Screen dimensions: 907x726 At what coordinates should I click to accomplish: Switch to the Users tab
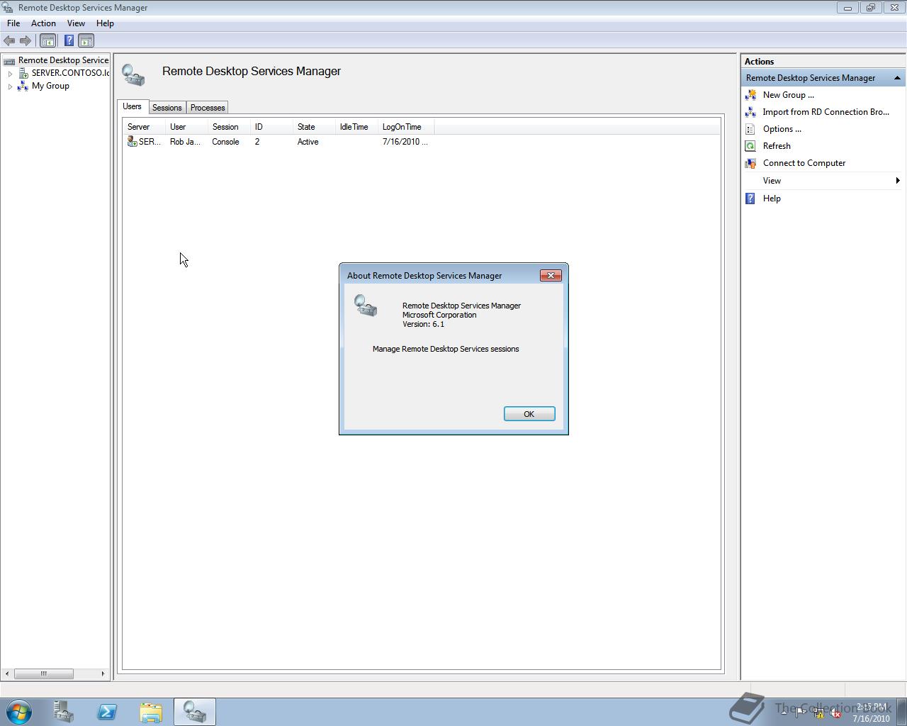[132, 106]
